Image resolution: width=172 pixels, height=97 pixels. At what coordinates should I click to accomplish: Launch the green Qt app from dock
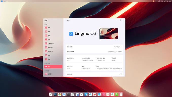click(x=117, y=94)
